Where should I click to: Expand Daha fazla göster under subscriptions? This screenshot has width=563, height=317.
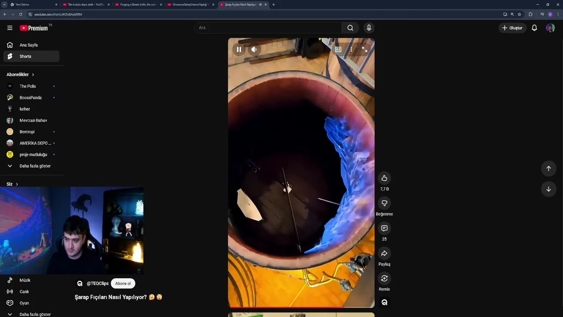point(31,166)
